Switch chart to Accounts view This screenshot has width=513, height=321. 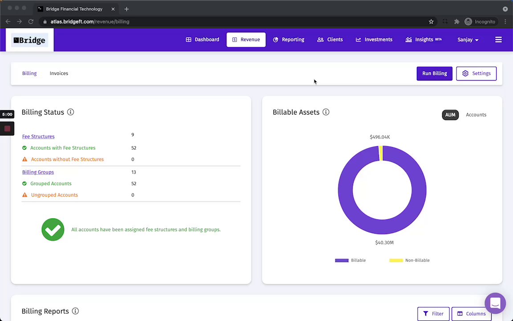pos(476,115)
